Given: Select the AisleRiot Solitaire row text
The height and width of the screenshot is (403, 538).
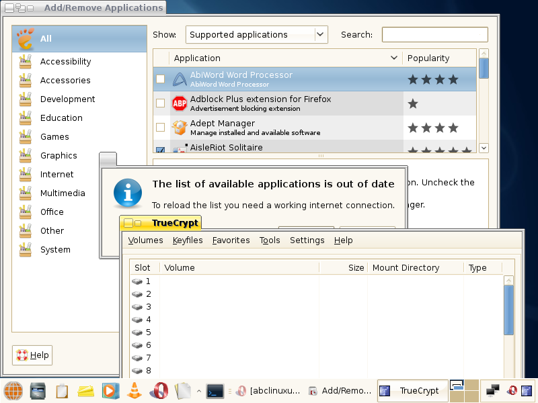Looking at the screenshot, I should point(227,147).
